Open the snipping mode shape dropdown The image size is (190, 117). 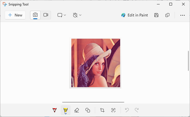point(62,15)
